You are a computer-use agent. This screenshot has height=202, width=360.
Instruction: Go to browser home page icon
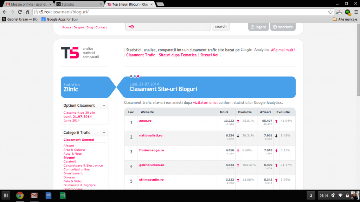pyautogui.click(x=27, y=12)
